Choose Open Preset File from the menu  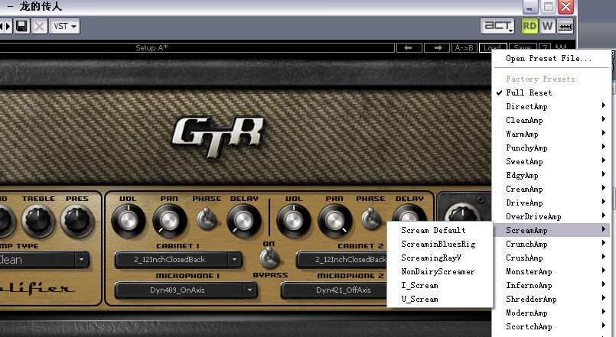pos(549,58)
